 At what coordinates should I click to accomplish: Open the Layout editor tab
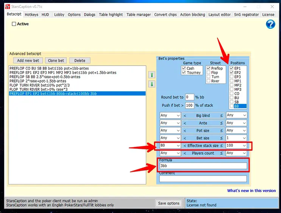(220, 15)
